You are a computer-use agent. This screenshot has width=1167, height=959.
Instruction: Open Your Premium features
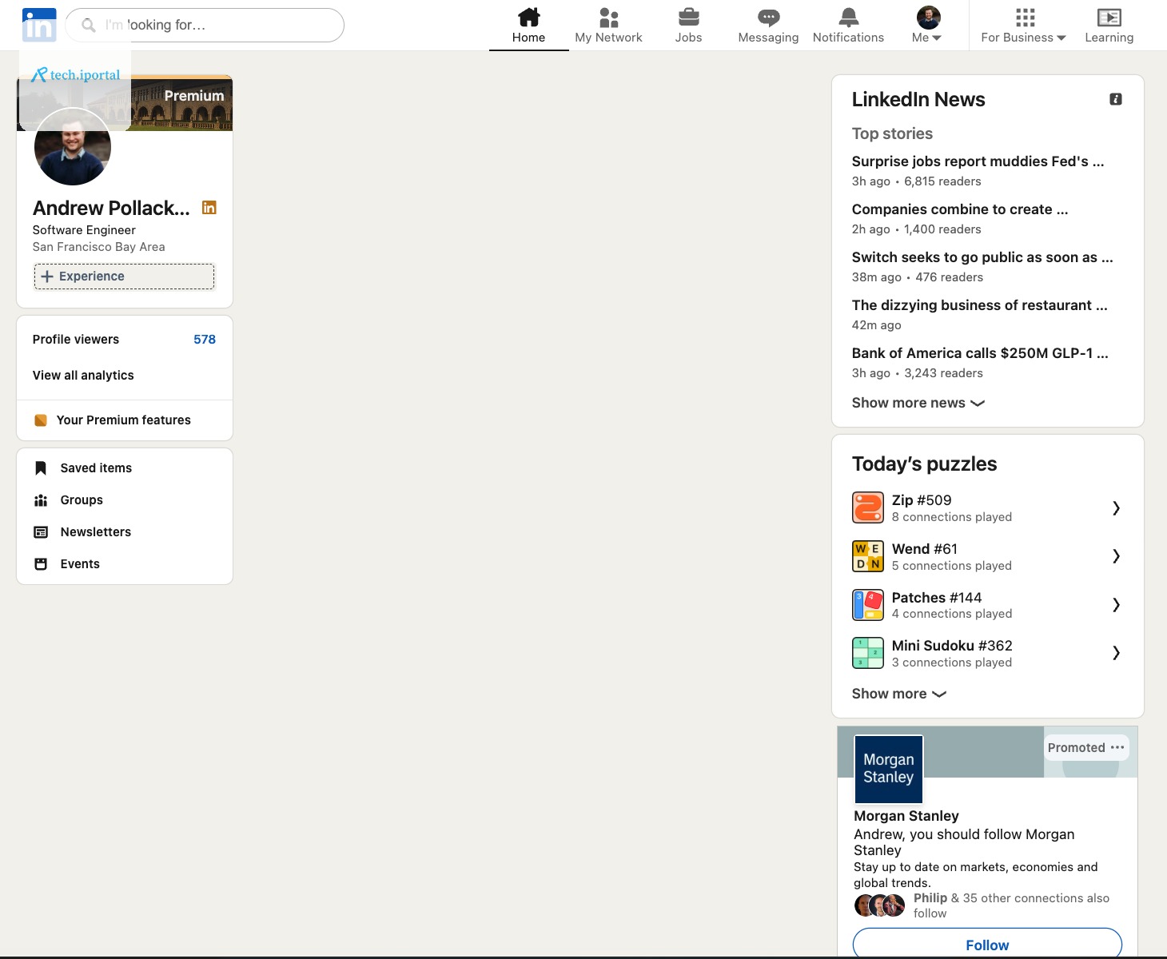pyautogui.click(x=124, y=420)
